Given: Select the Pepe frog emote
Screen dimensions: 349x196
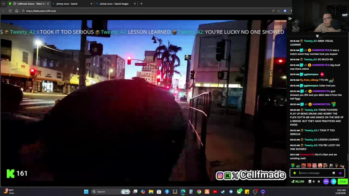Looking at the screenshot, I should click(298, 166).
